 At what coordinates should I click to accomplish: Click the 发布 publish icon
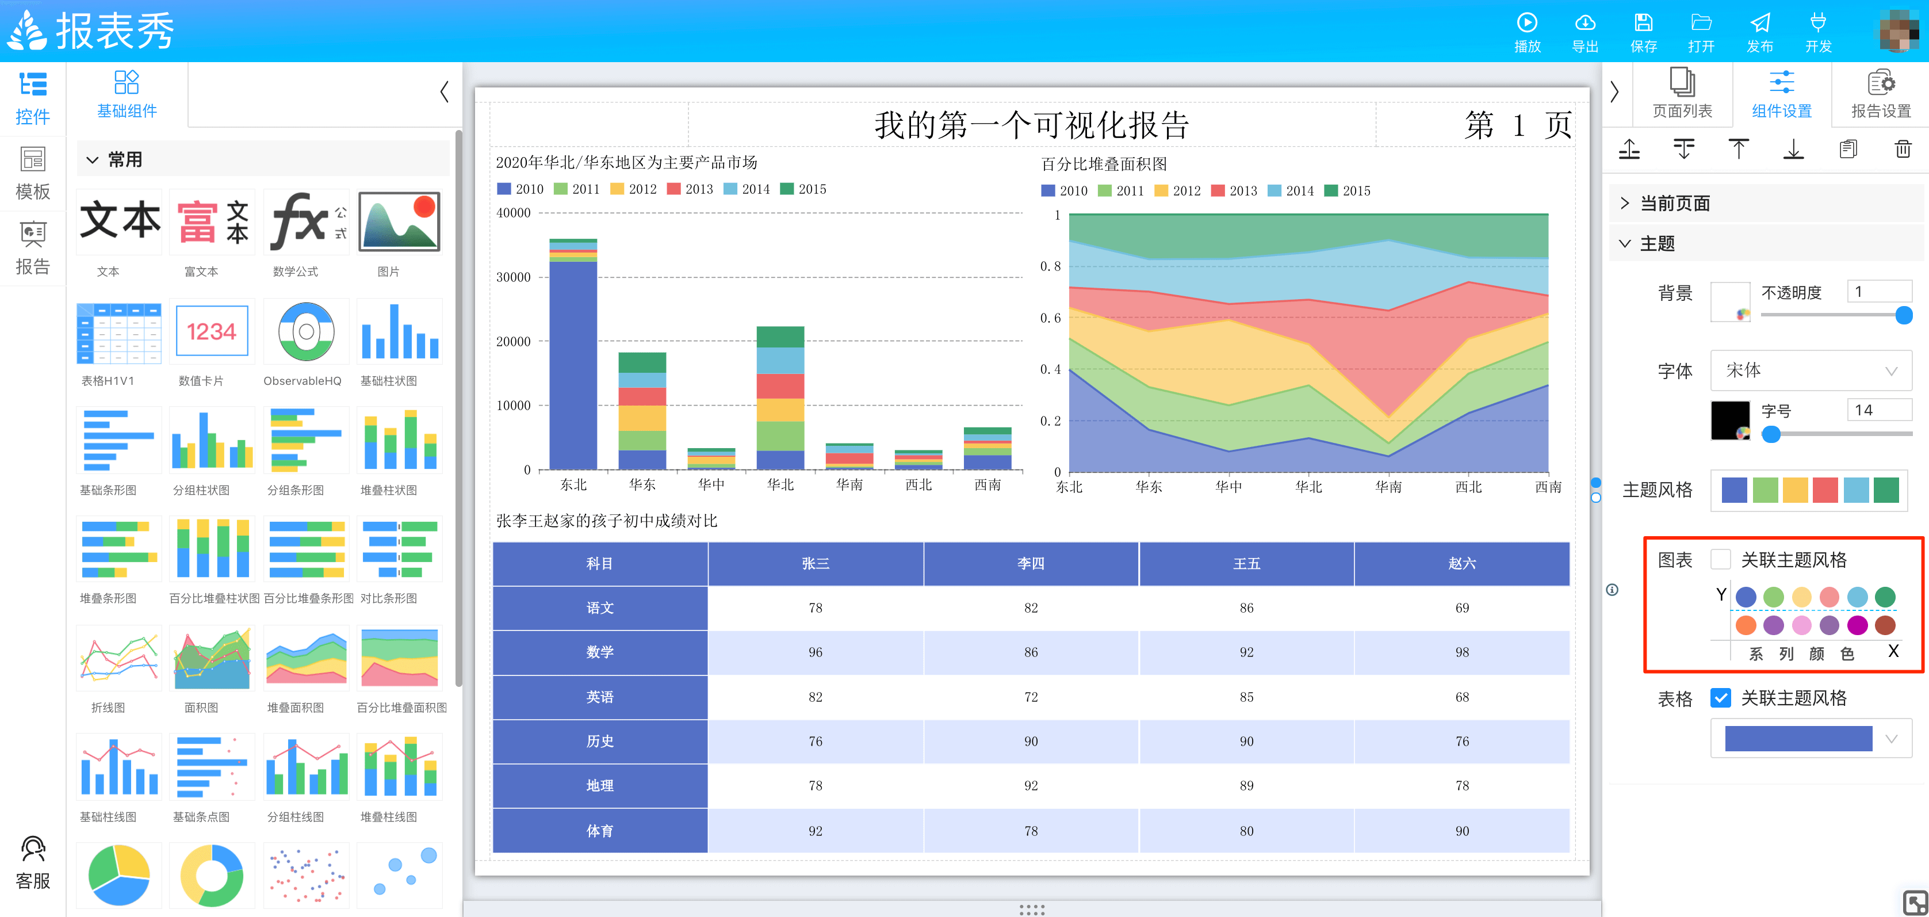point(1760,22)
